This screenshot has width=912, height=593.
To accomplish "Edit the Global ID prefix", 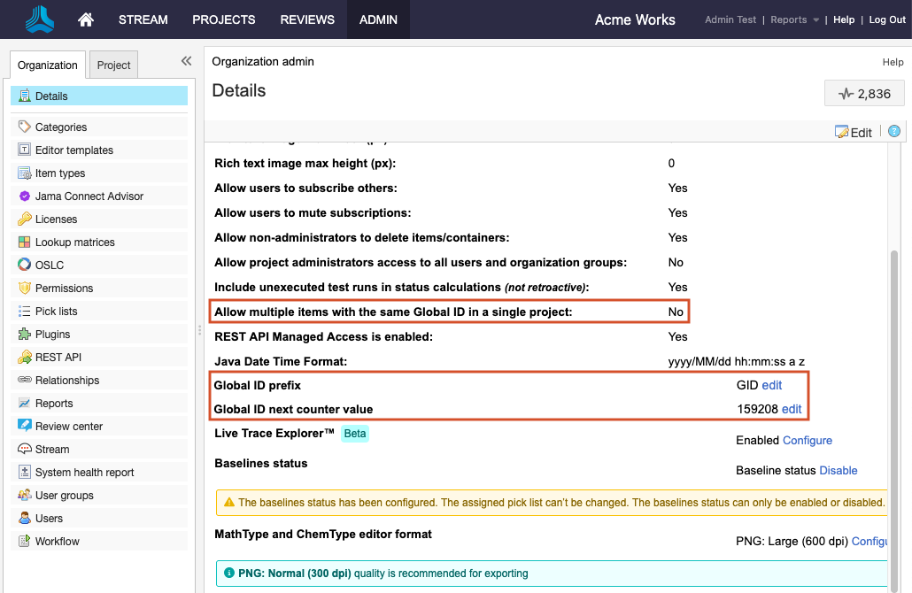I will pyautogui.click(x=772, y=386).
